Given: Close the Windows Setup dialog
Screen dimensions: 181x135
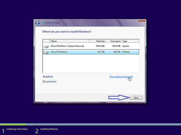Looking at the screenshot, I should (x=142, y=20).
